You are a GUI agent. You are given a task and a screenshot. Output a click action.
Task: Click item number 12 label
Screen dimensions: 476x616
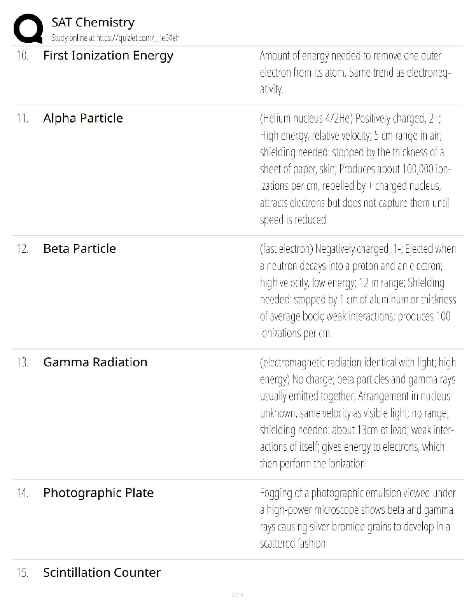click(23, 248)
